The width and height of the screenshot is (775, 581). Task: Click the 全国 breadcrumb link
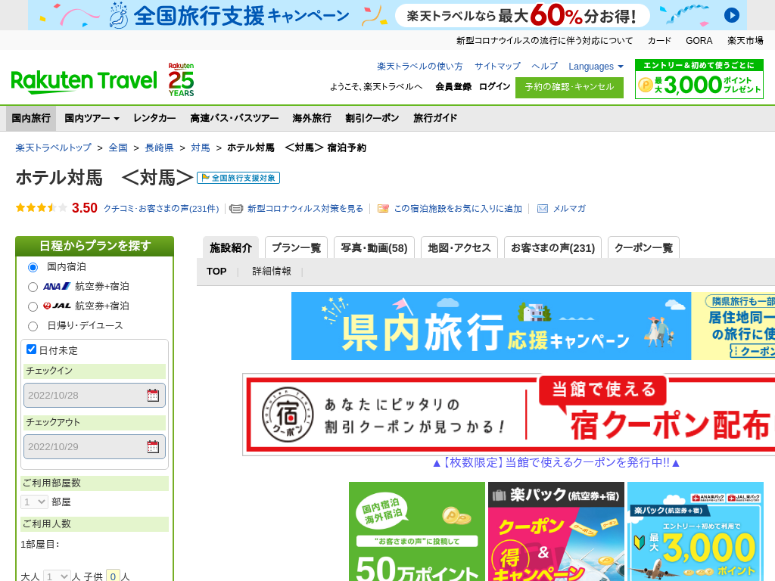(118, 148)
